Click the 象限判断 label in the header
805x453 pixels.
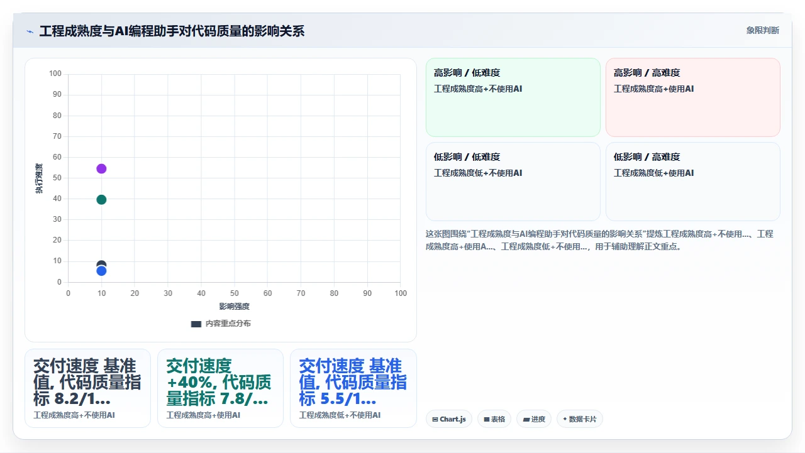pos(762,30)
